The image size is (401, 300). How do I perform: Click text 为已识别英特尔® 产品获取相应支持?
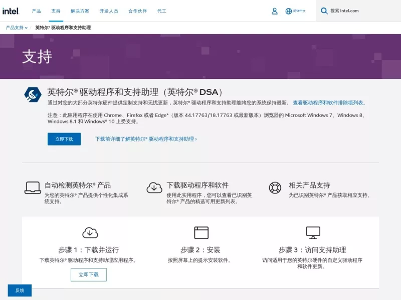(329, 195)
